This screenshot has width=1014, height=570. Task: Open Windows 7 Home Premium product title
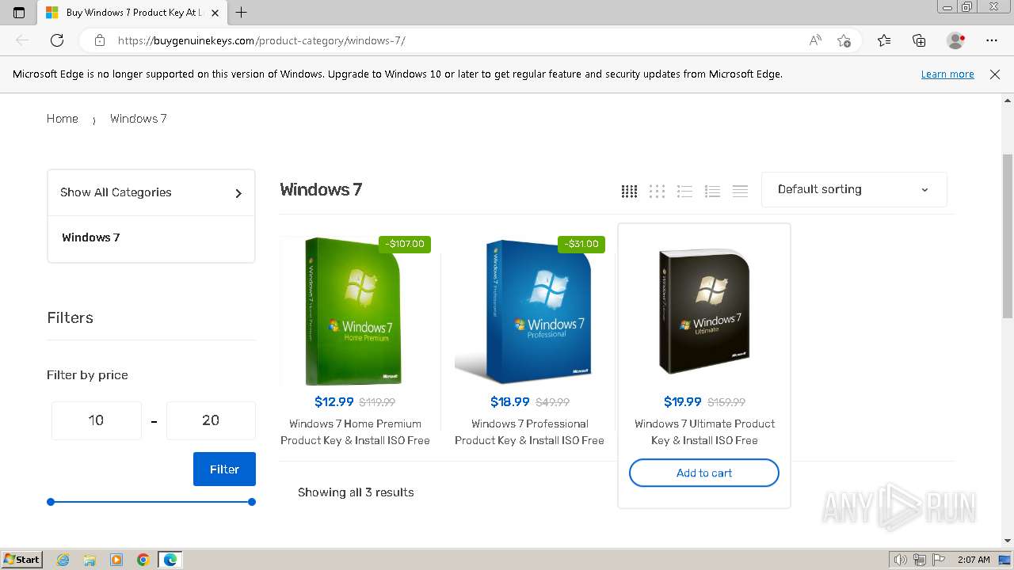pos(355,432)
